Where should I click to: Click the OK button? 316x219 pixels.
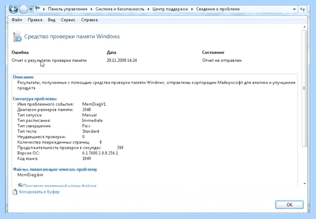[289, 205]
